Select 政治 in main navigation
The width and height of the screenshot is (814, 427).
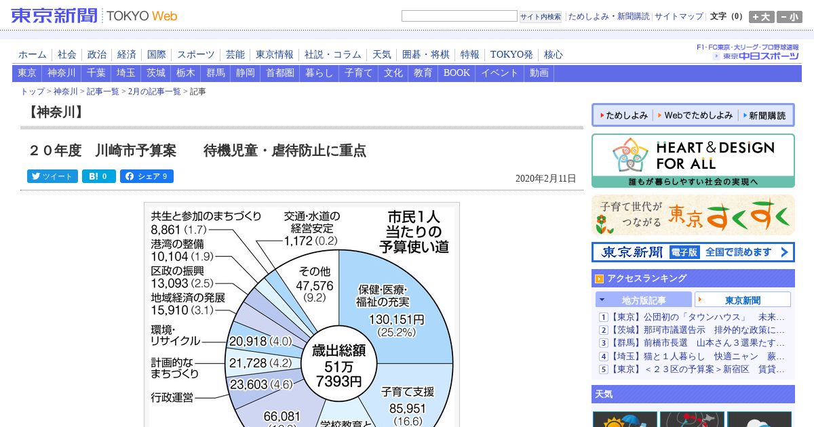click(97, 54)
